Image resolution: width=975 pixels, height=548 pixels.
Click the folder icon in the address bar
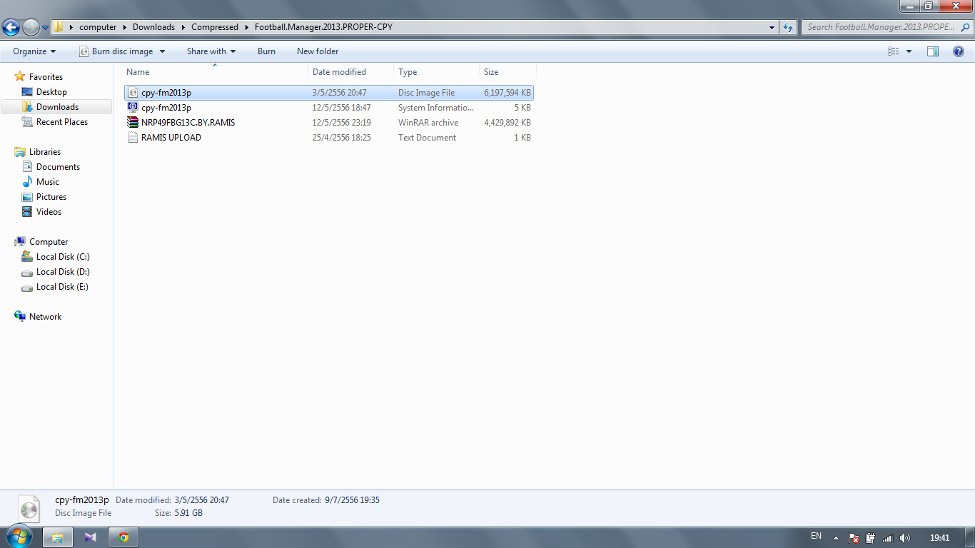pos(59,27)
